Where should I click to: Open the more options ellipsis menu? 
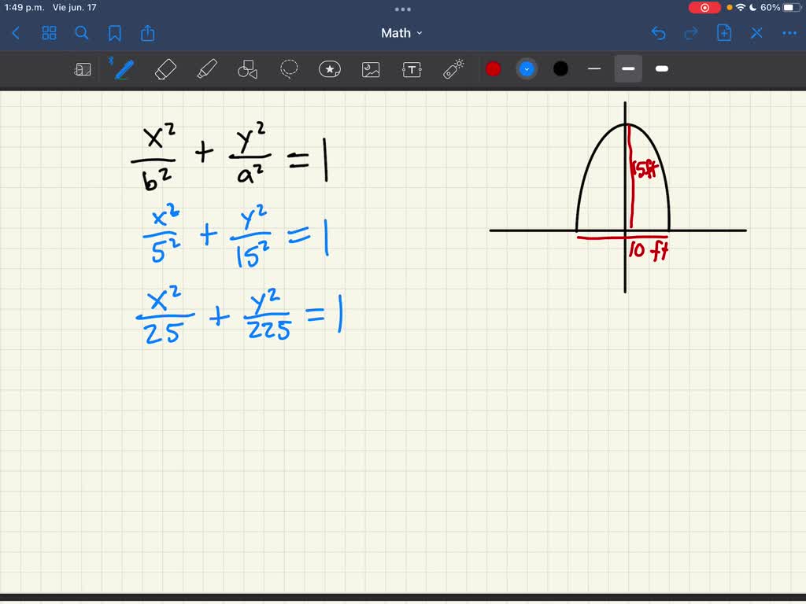pos(789,33)
